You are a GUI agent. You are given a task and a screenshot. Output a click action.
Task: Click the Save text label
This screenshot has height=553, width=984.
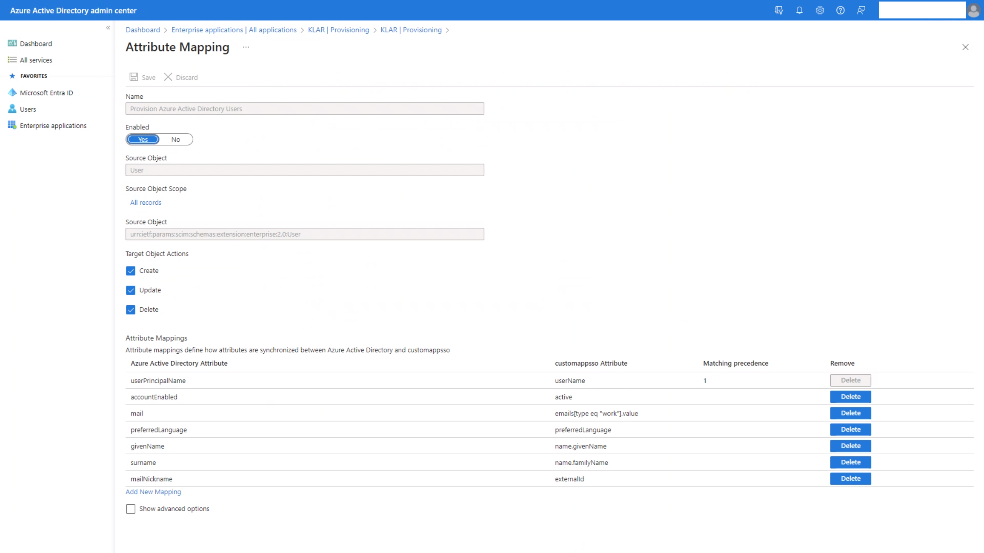[x=149, y=77]
